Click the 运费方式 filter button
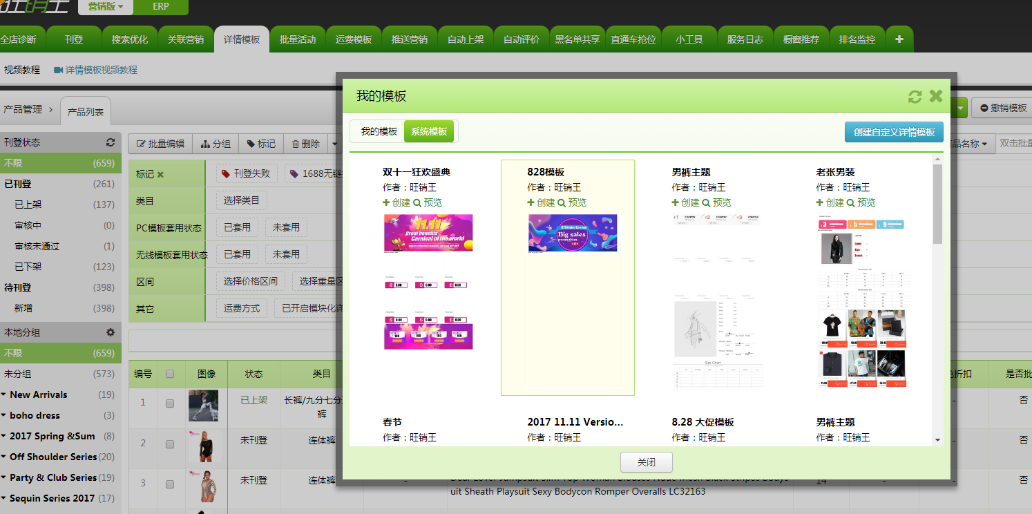Viewport: 1032px width, 514px height. tap(242, 308)
